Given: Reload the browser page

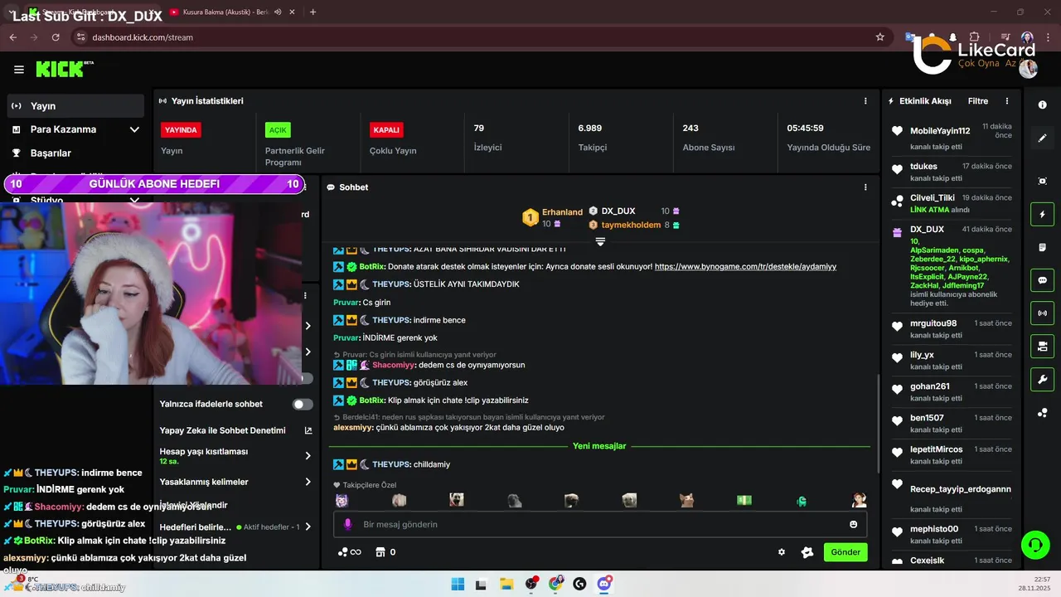Looking at the screenshot, I should pyautogui.click(x=56, y=37).
